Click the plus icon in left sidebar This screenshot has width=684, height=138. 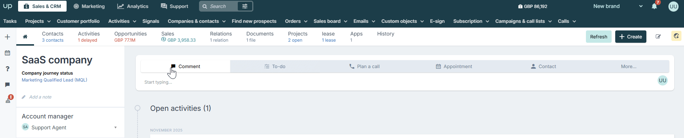tap(8, 37)
